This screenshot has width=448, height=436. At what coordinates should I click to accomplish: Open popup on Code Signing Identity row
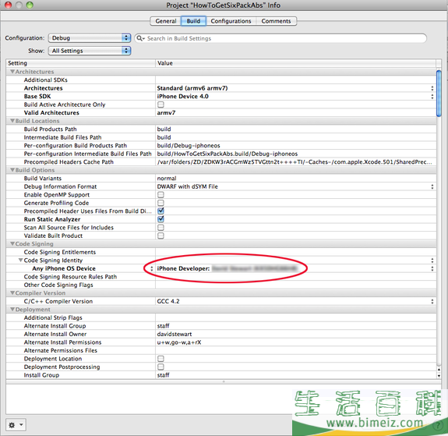click(x=432, y=261)
